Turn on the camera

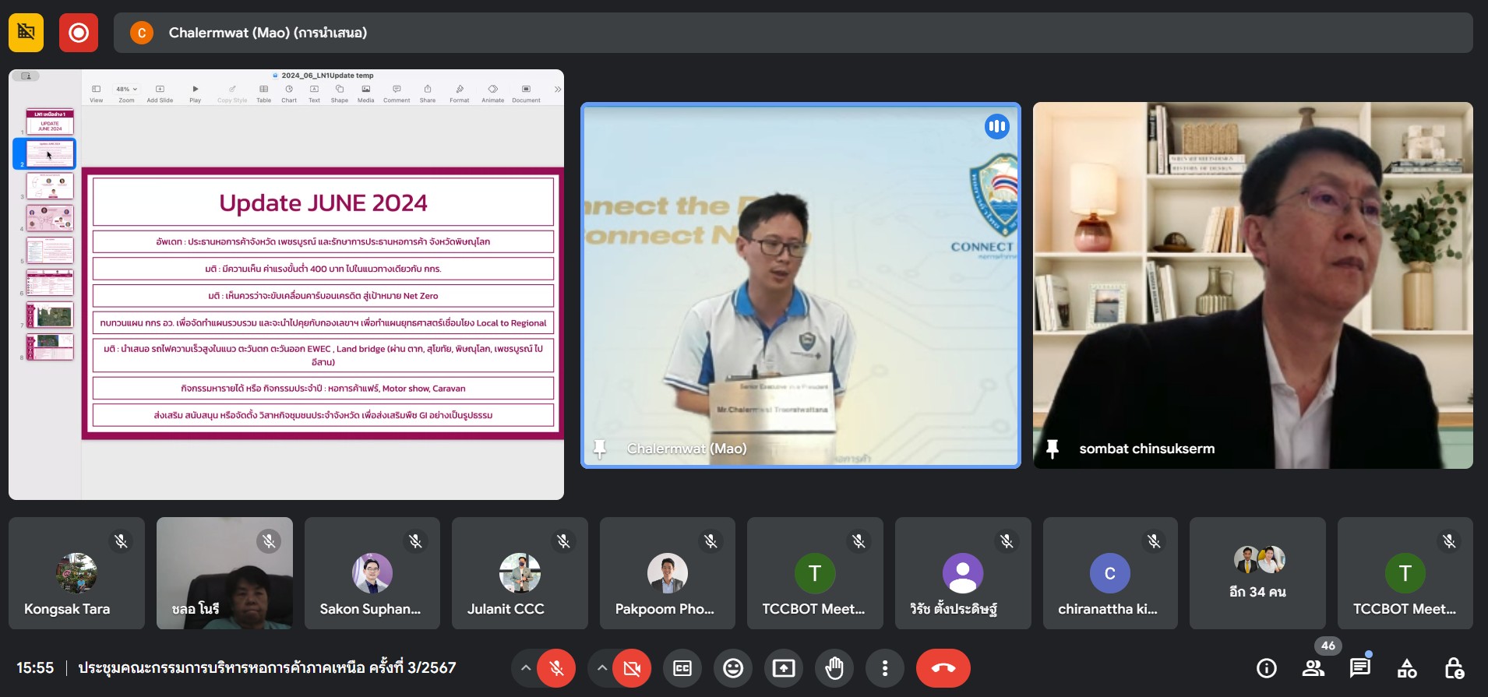tap(632, 668)
